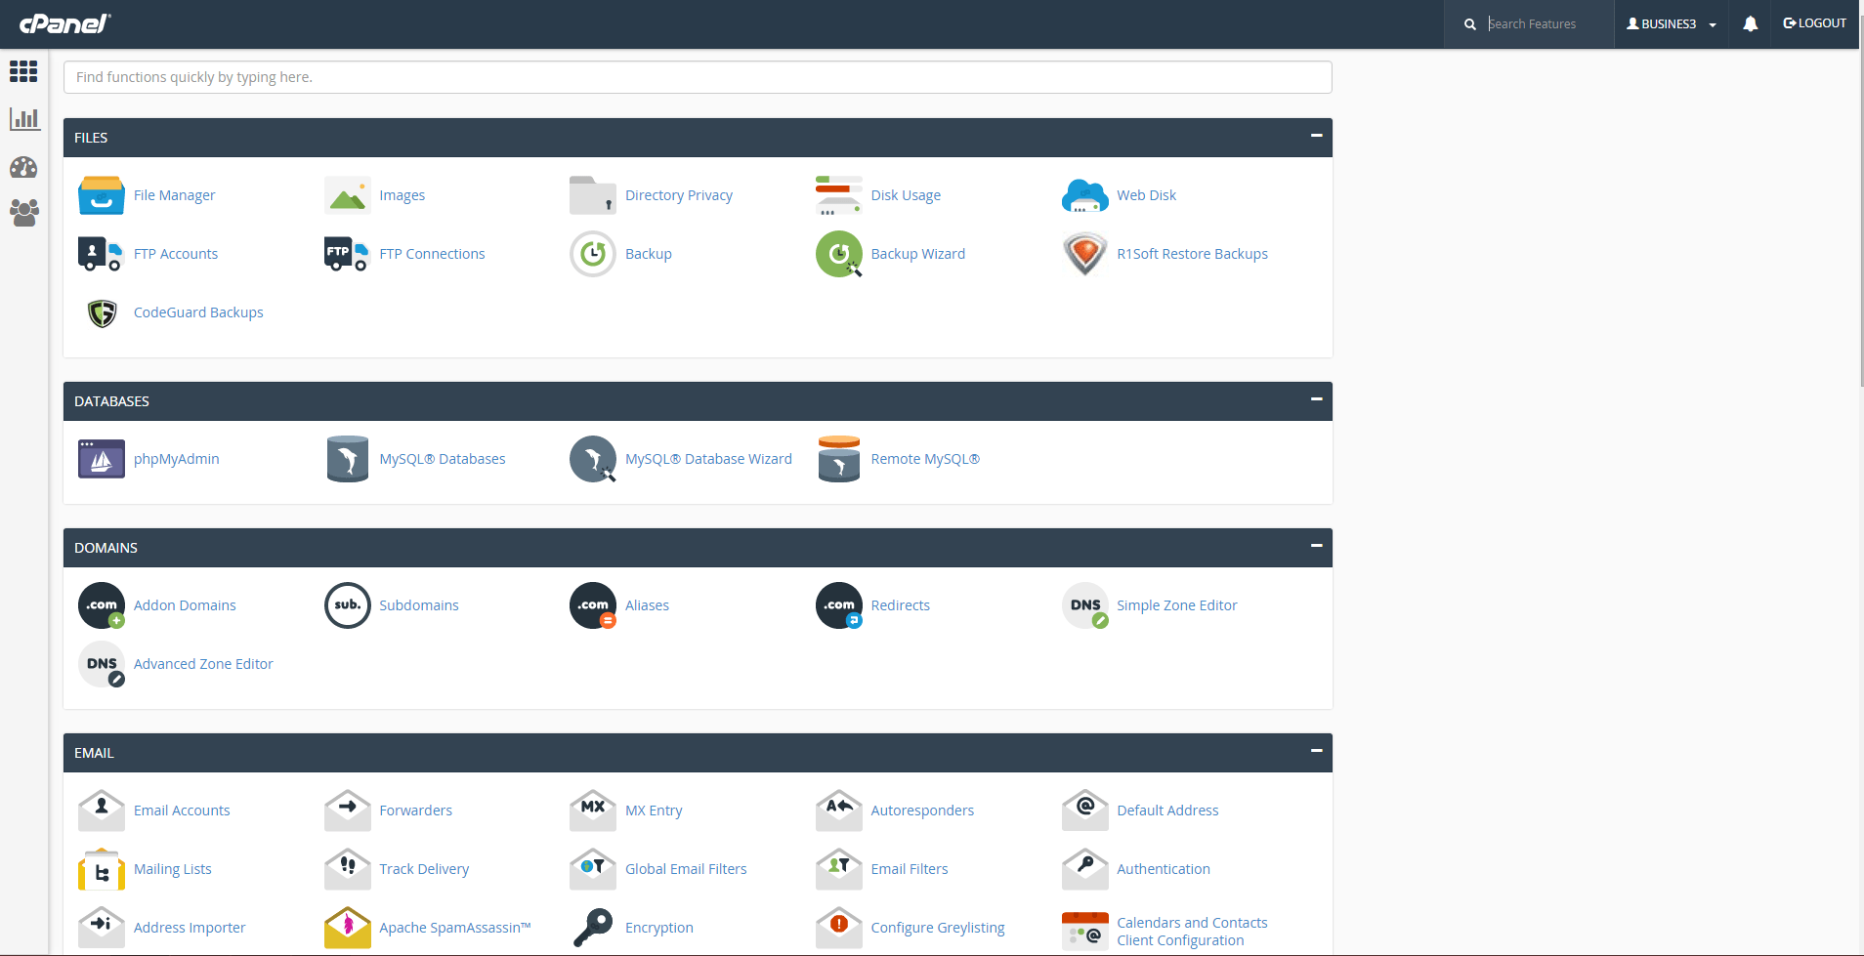Click the Remote MySQL icon

[x=839, y=459]
